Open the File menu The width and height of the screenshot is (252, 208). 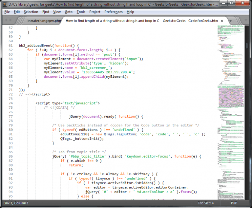point(7,12)
